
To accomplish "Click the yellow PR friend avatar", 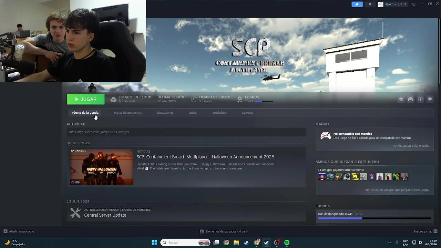I will (355, 177).
